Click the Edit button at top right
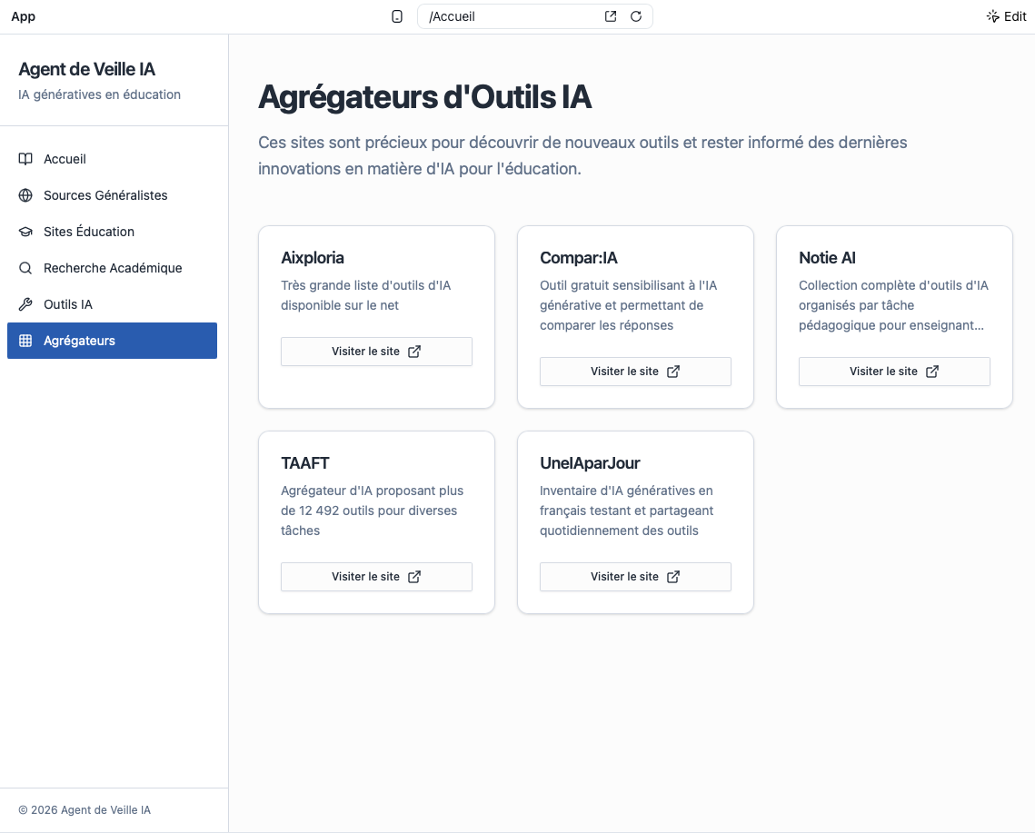Viewport: 1035px width, 833px height. (1006, 16)
